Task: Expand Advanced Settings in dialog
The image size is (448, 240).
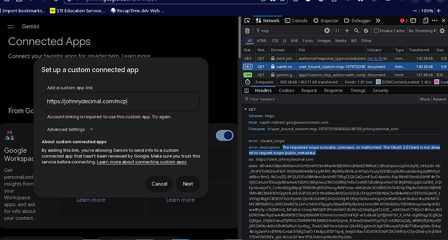Action: tap(70, 129)
